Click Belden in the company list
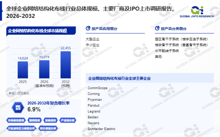This screenshot has height=137, width=220. point(93,117)
